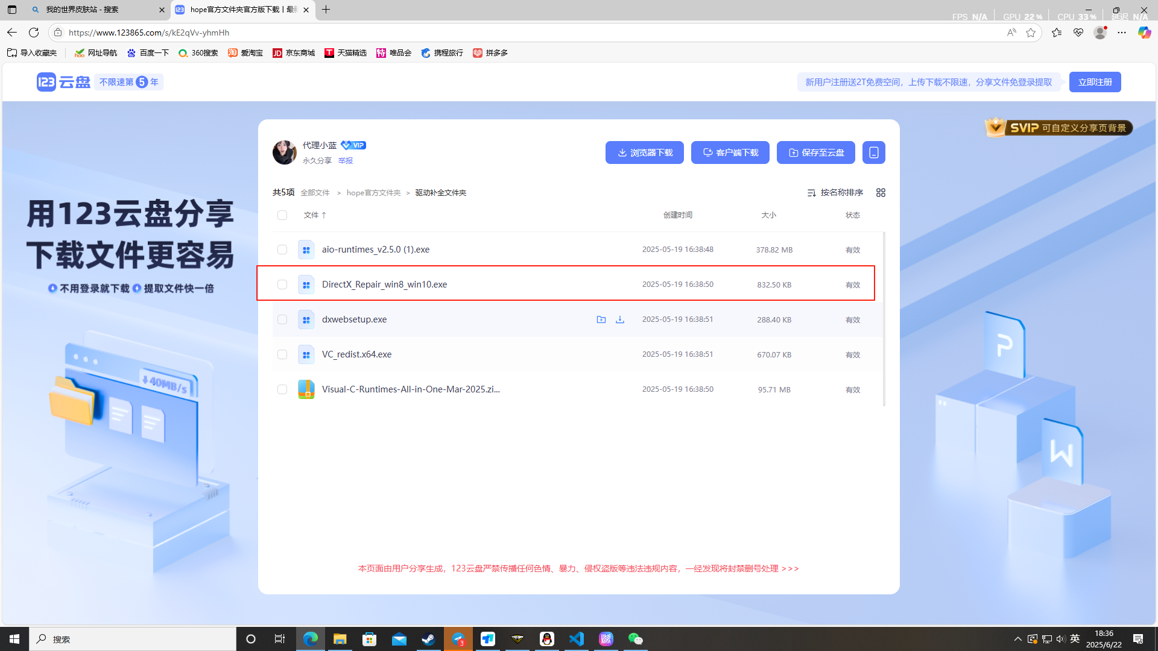Check the Visual-C-Runtimes zip checkbox

click(x=282, y=389)
